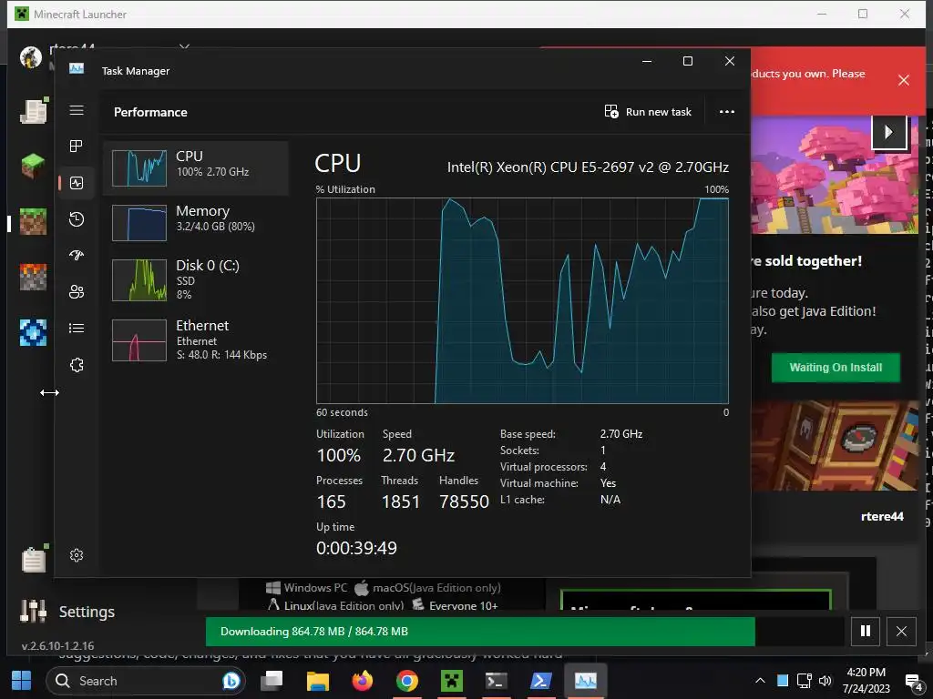
Task: Open Terminal from taskbar
Action: 497,681
